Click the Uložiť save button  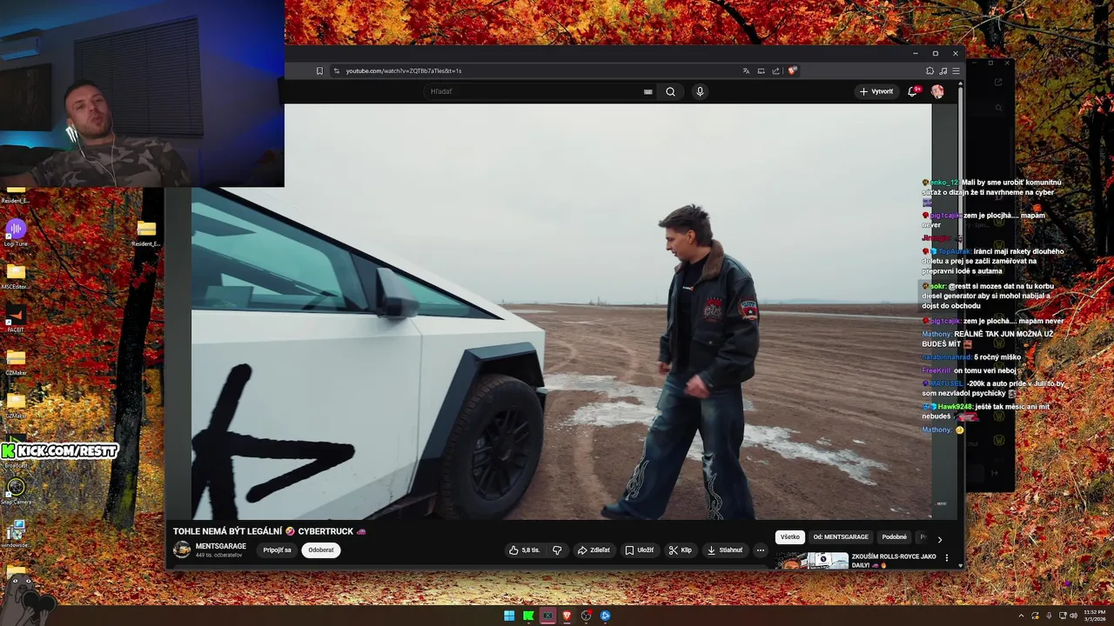click(x=640, y=549)
